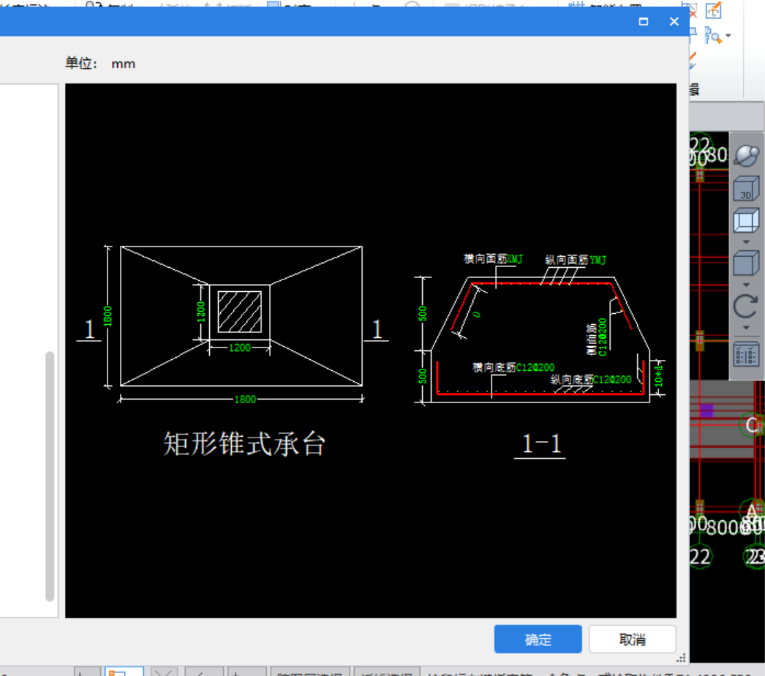Cancel with the 取消 button
The image size is (765, 676).
[633, 639]
